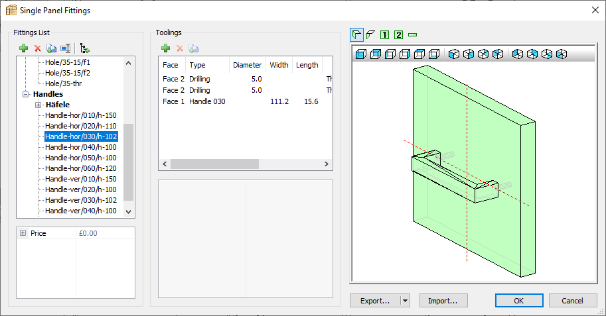Click the toolings horizontal scrollbar right arrow
The height and width of the screenshot is (316, 606).
(327, 164)
